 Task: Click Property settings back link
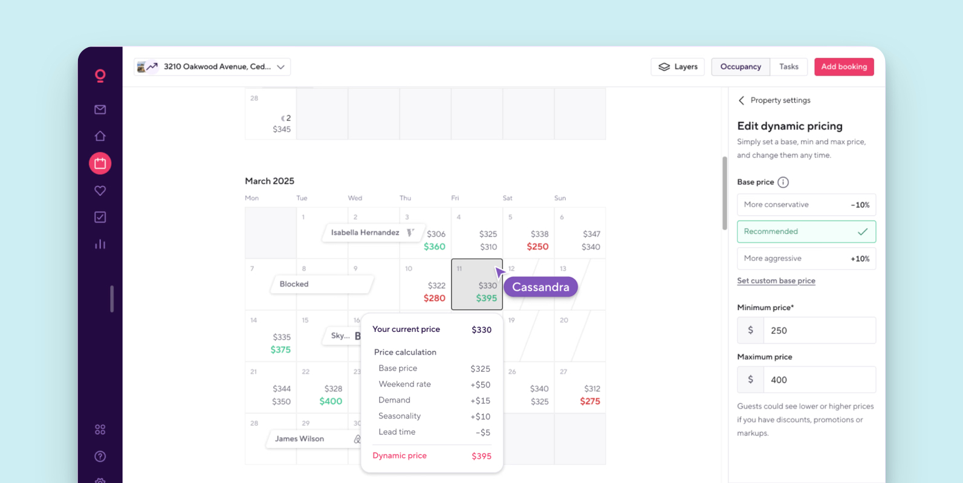coord(774,100)
